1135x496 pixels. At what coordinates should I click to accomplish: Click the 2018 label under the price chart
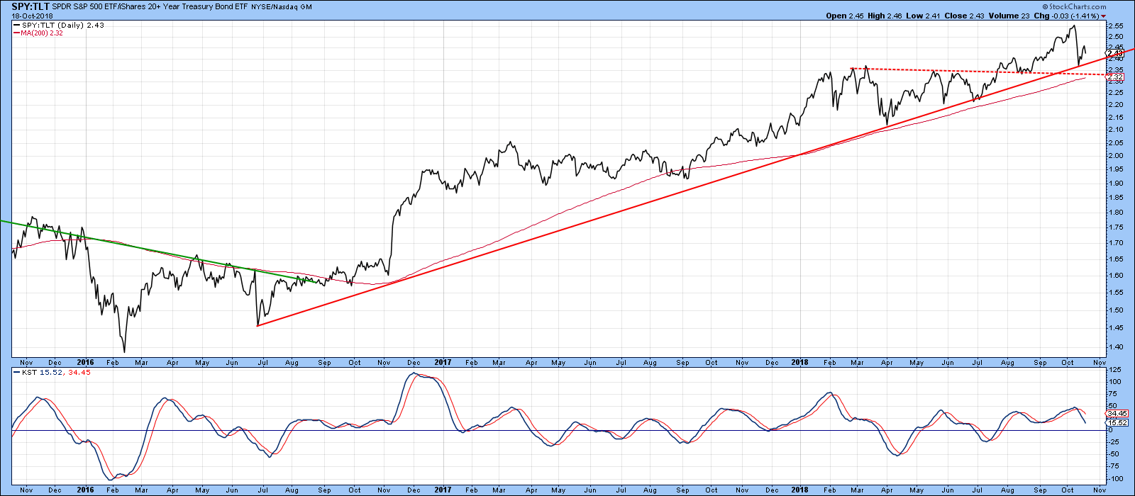(800, 362)
